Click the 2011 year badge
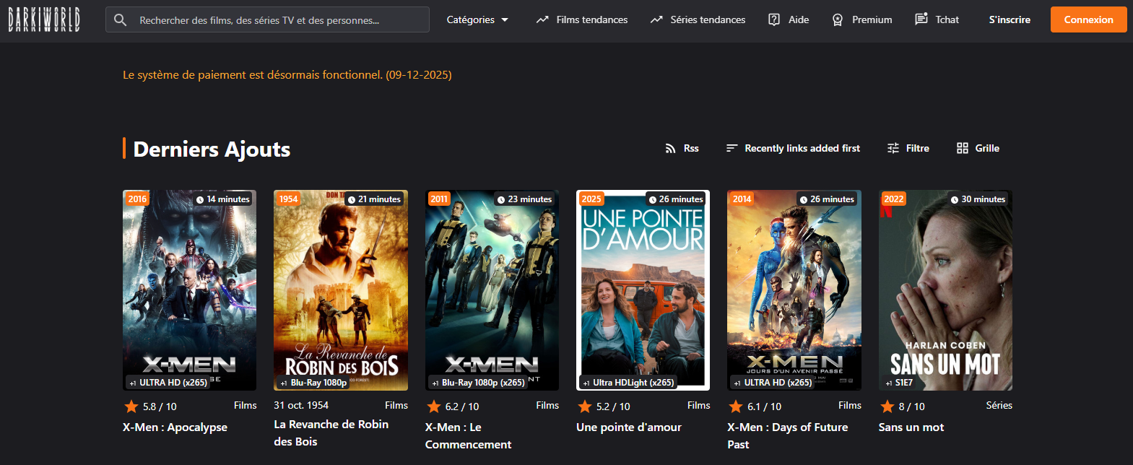The height and width of the screenshot is (465, 1133). click(439, 199)
